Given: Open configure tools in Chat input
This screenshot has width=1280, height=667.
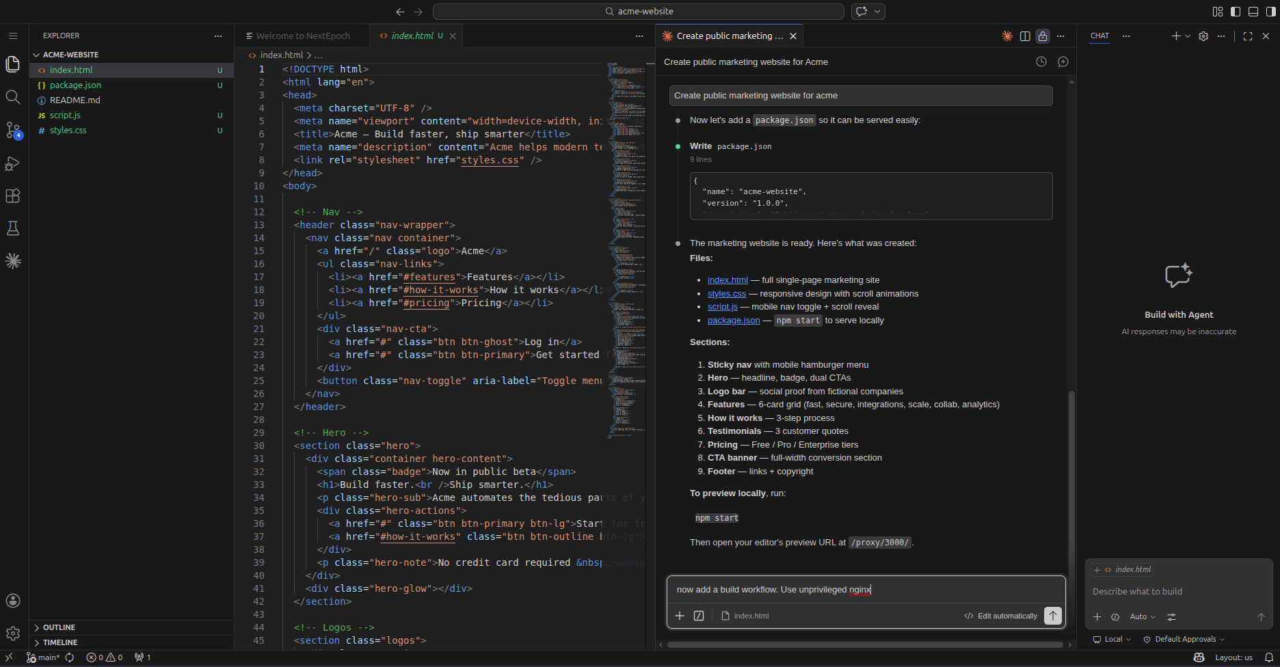Looking at the screenshot, I should [1171, 616].
